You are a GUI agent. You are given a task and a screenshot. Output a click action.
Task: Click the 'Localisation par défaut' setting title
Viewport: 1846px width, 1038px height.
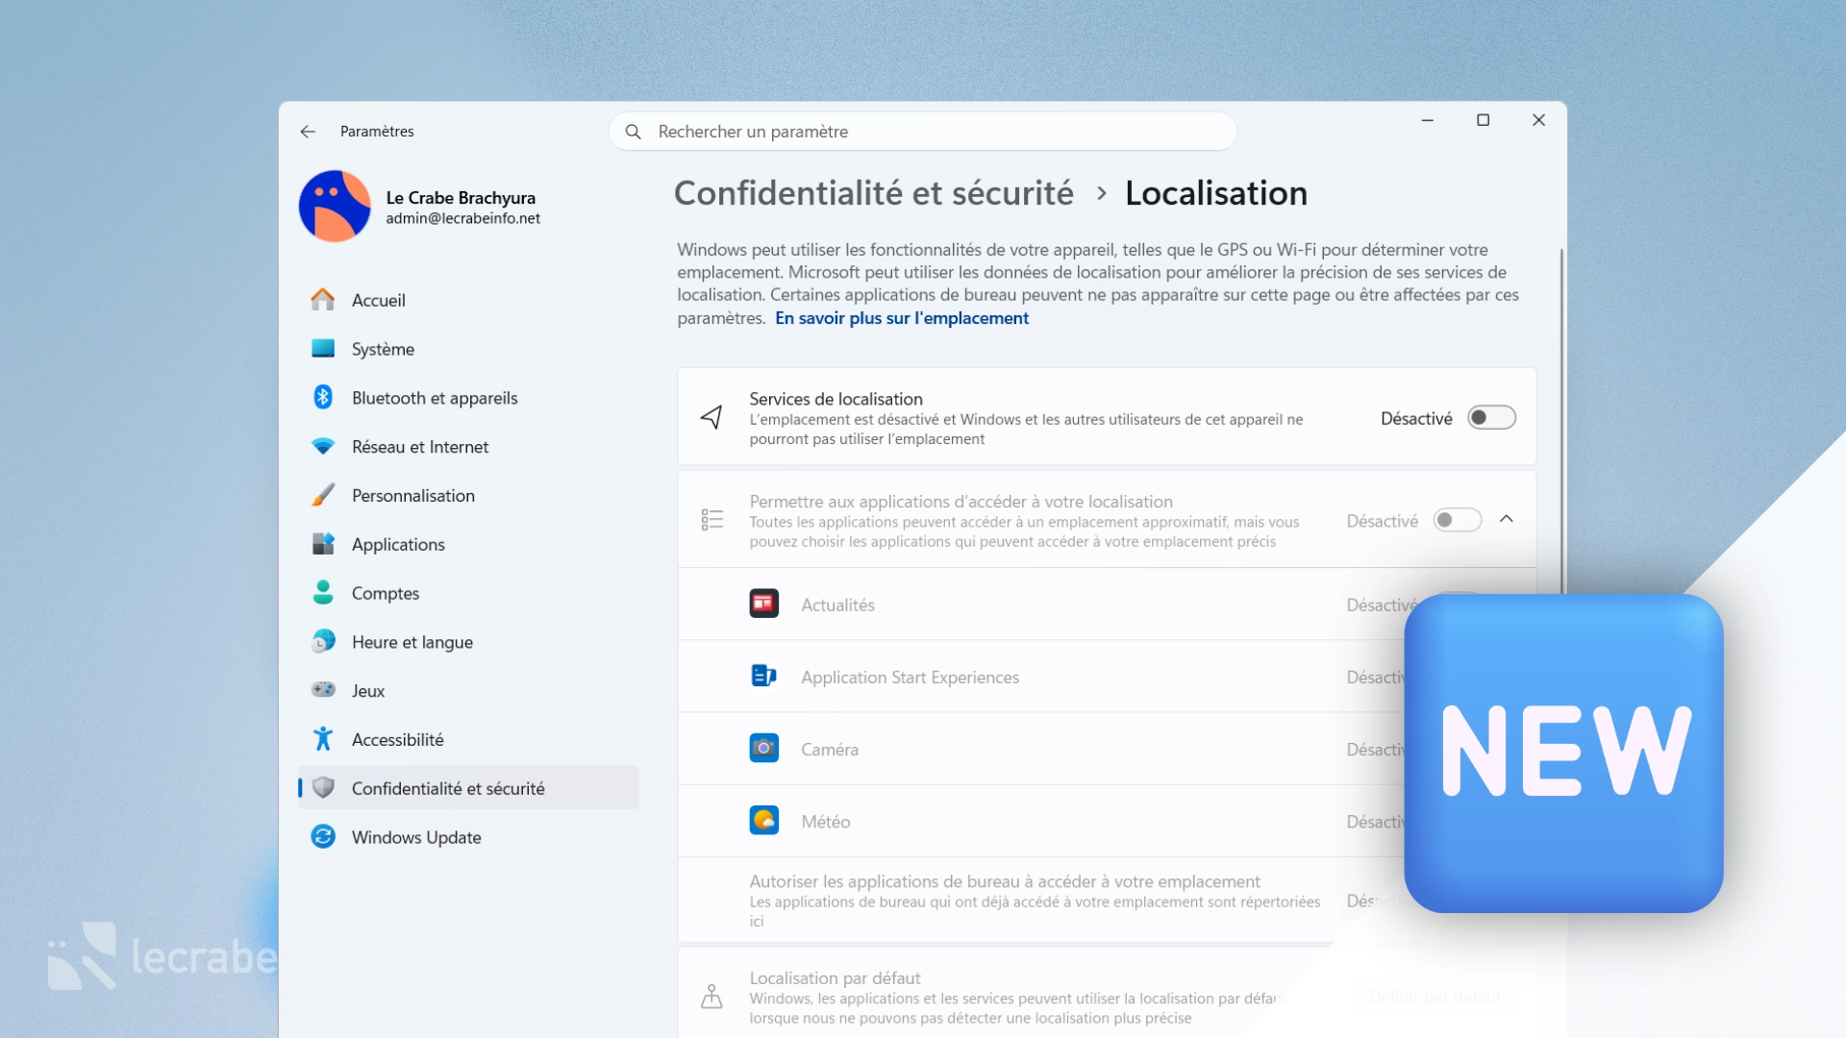[x=835, y=977]
